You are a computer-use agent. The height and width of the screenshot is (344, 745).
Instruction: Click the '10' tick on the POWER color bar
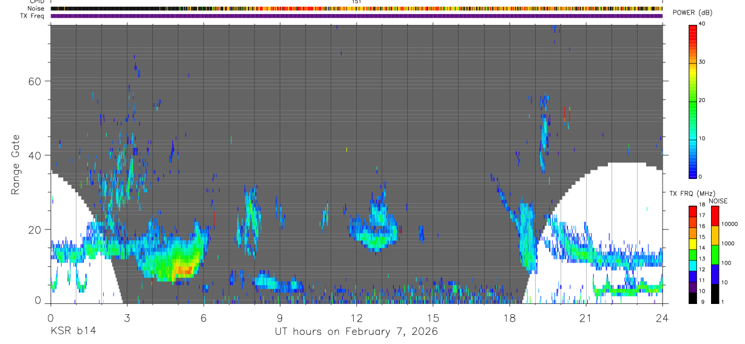click(x=702, y=139)
